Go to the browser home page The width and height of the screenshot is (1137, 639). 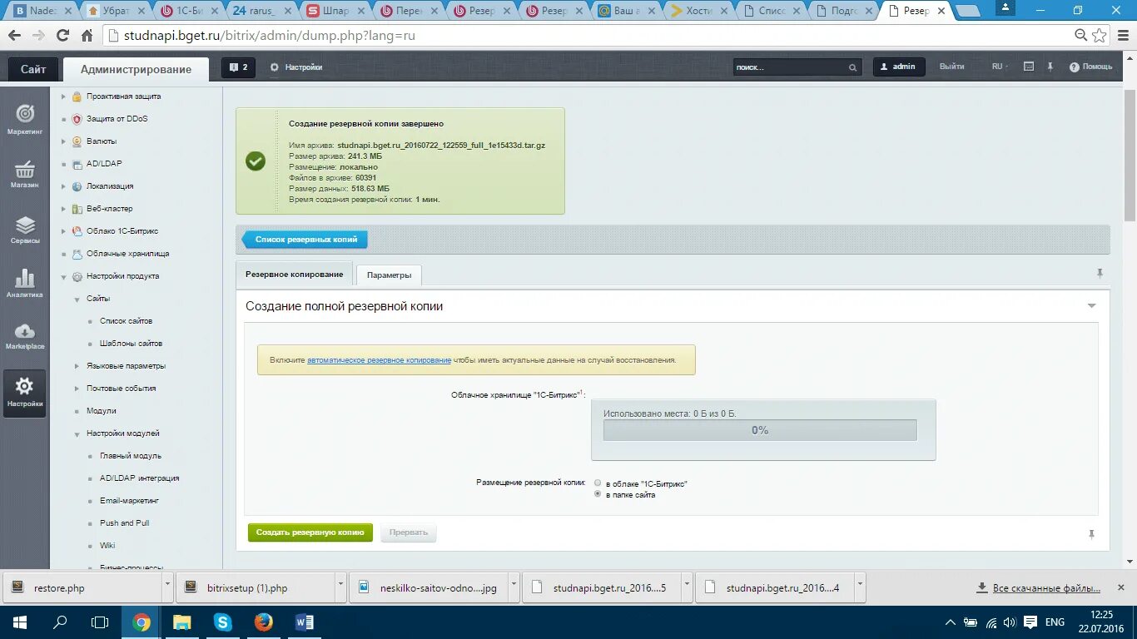[87, 36]
